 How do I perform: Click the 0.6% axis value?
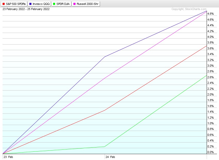pos(210,135)
